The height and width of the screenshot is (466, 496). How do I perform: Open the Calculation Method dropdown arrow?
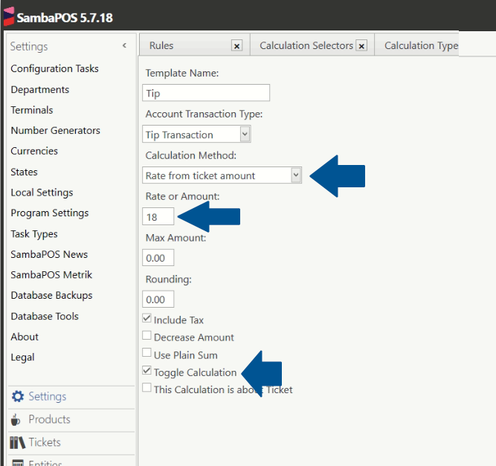tap(296, 175)
